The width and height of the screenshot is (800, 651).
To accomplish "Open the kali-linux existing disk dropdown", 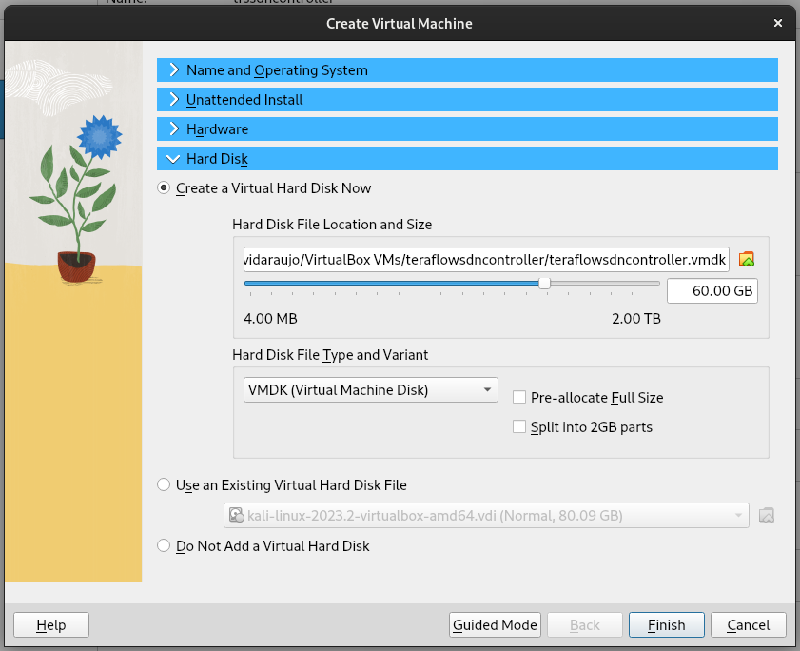I will tap(486, 516).
